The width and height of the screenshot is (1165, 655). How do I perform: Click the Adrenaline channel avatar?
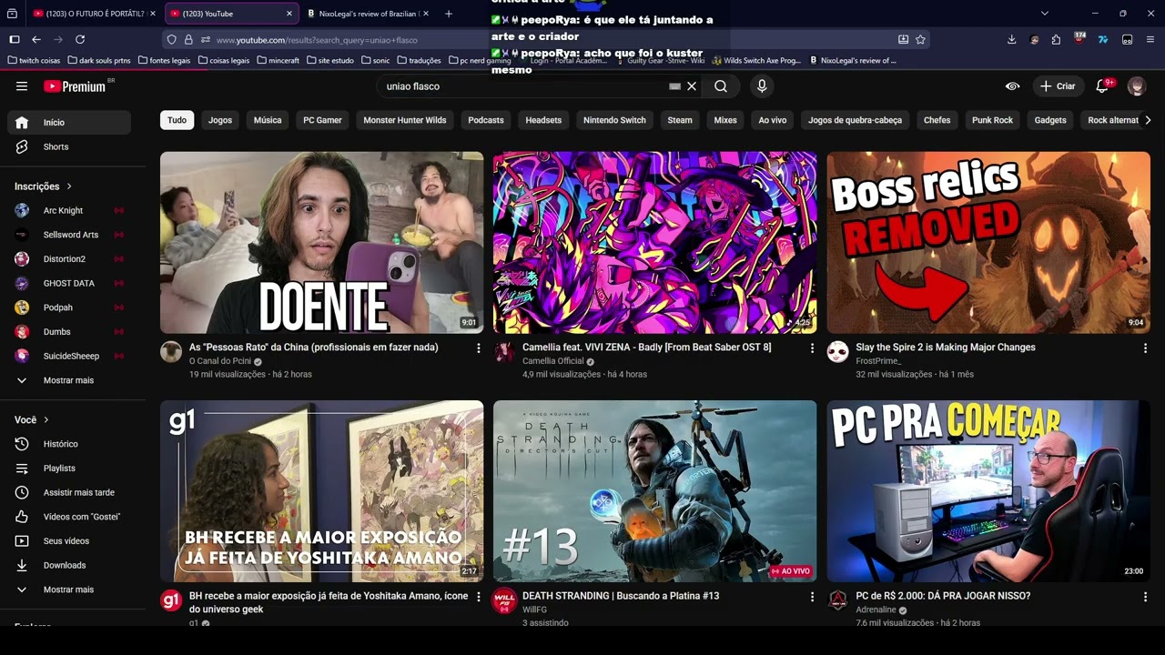pos(837,600)
